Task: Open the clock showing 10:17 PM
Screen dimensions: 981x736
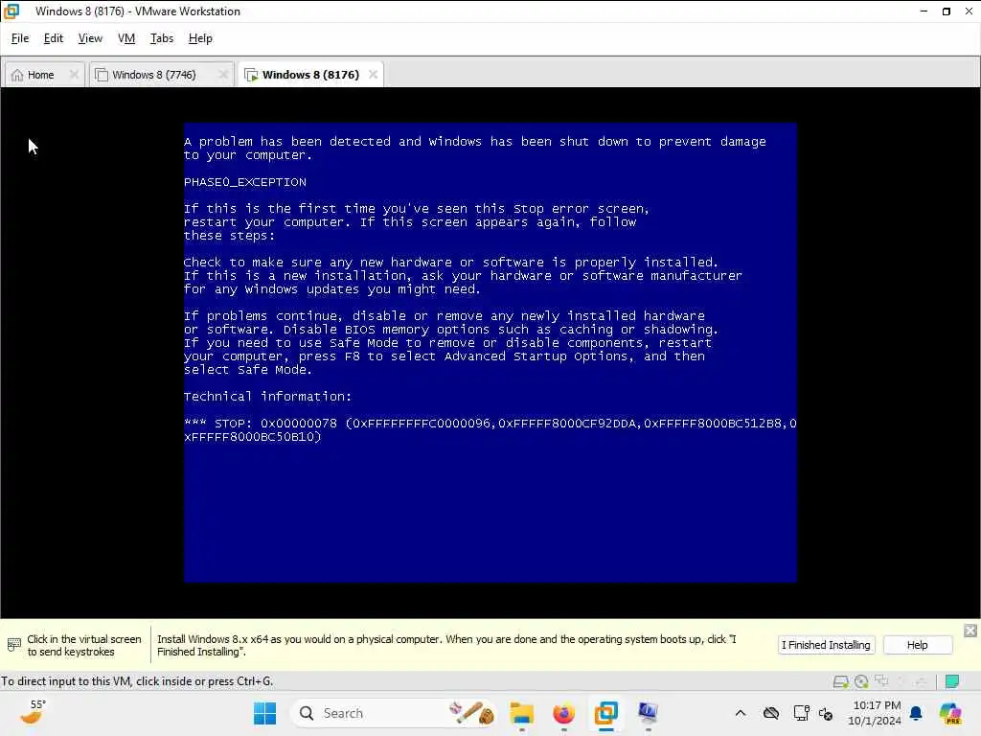Action: tap(875, 713)
